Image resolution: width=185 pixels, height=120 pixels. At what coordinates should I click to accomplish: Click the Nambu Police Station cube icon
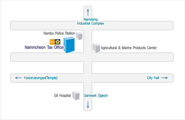pyautogui.click(x=79, y=36)
